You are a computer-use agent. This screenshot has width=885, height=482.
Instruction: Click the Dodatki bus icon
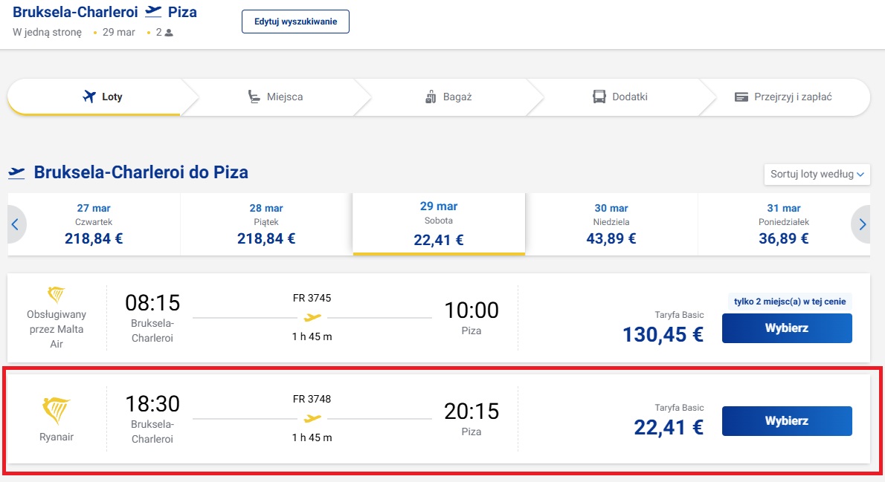[x=599, y=97]
